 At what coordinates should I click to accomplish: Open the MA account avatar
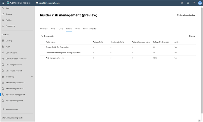(200, 3)
